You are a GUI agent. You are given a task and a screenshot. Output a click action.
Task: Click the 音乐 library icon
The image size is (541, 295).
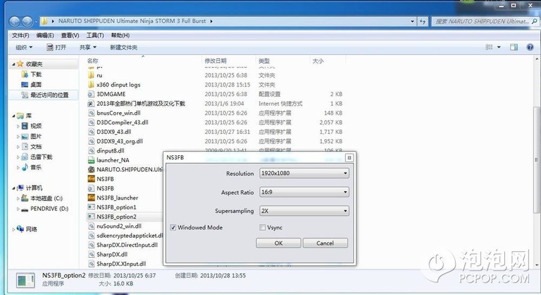[x=25, y=167]
